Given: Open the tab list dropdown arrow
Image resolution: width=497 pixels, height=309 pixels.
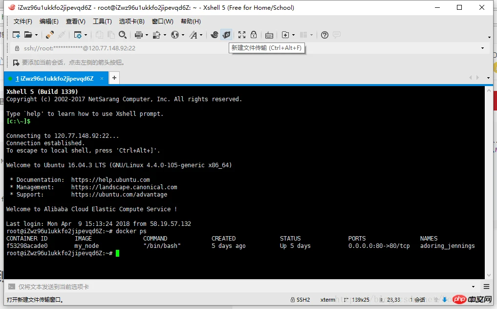Looking at the screenshot, I should pyautogui.click(x=488, y=78).
